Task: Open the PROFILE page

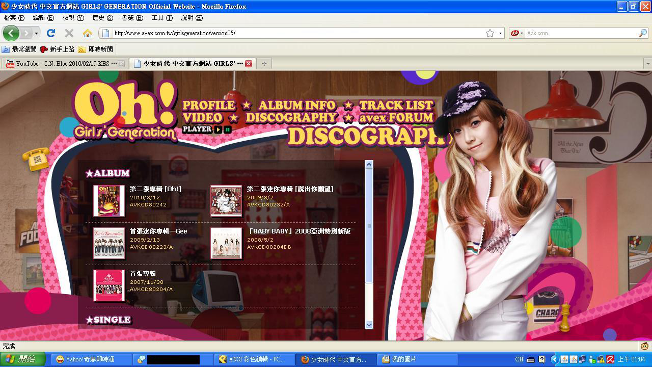Action: (209, 106)
